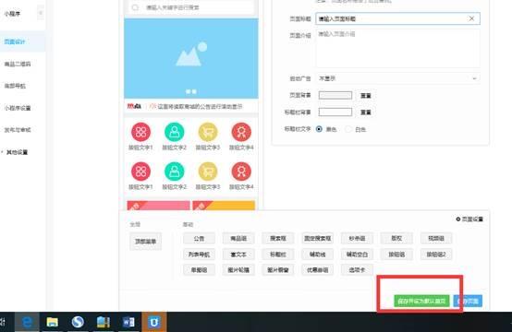512x332 pixels.
Task: Open Edge browser from the taskbar
Action: (x=27, y=322)
